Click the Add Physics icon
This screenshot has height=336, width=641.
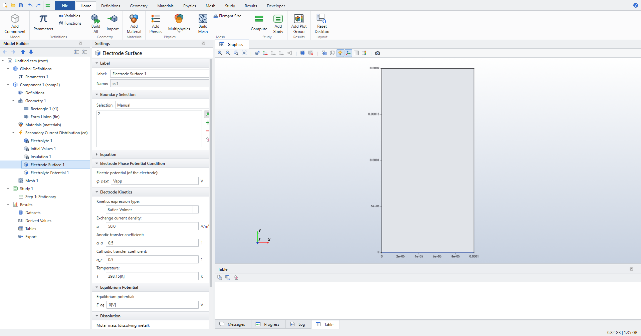[156, 24]
